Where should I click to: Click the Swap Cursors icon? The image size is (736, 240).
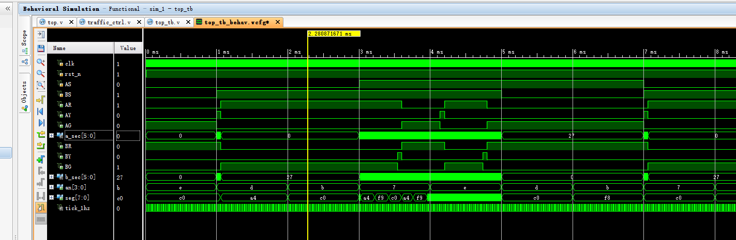41,196
